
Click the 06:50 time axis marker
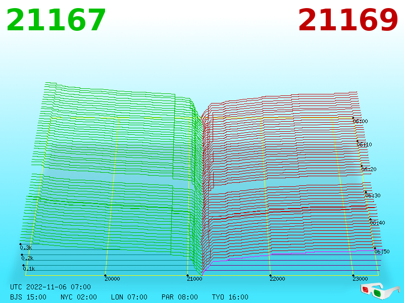[x=382, y=251]
